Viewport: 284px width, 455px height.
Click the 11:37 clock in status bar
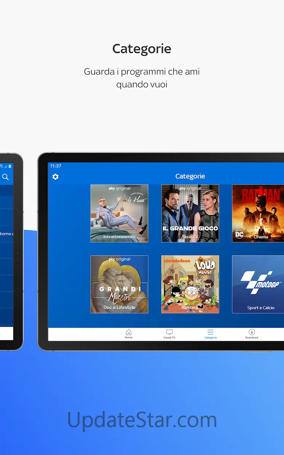pos(56,166)
